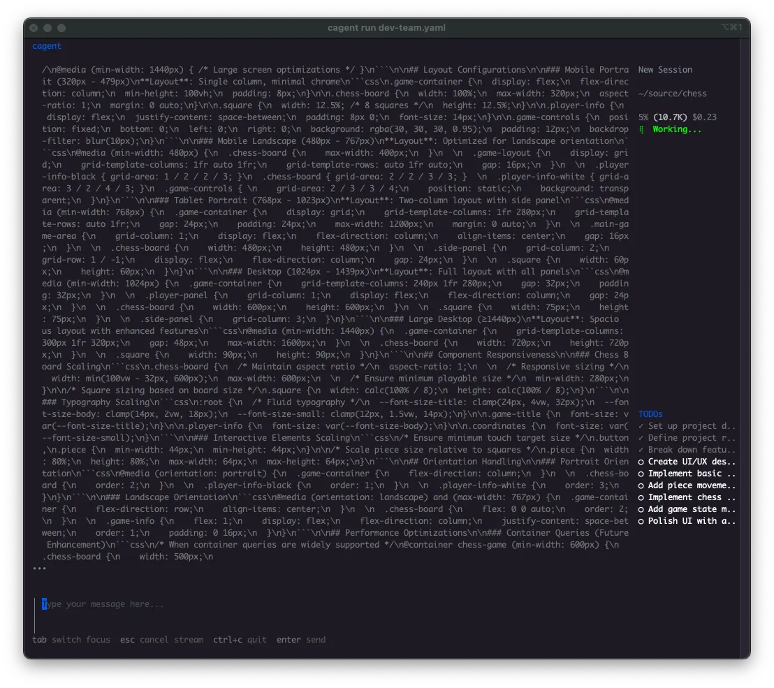This screenshot has width=774, height=688.
Task: Check off the "Create UI/UX des.." todo
Action: [x=641, y=462]
